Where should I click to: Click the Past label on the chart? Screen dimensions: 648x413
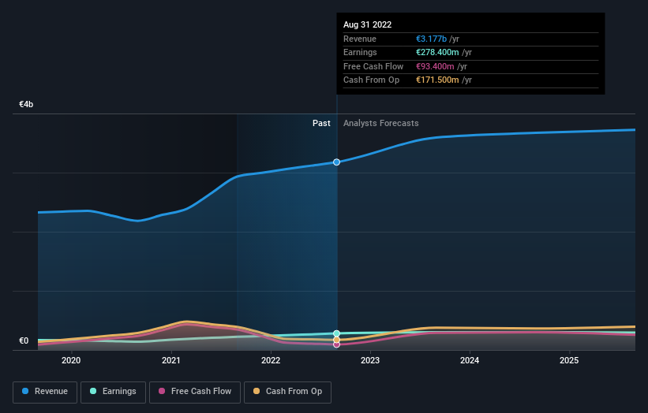pyautogui.click(x=321, y=123)
